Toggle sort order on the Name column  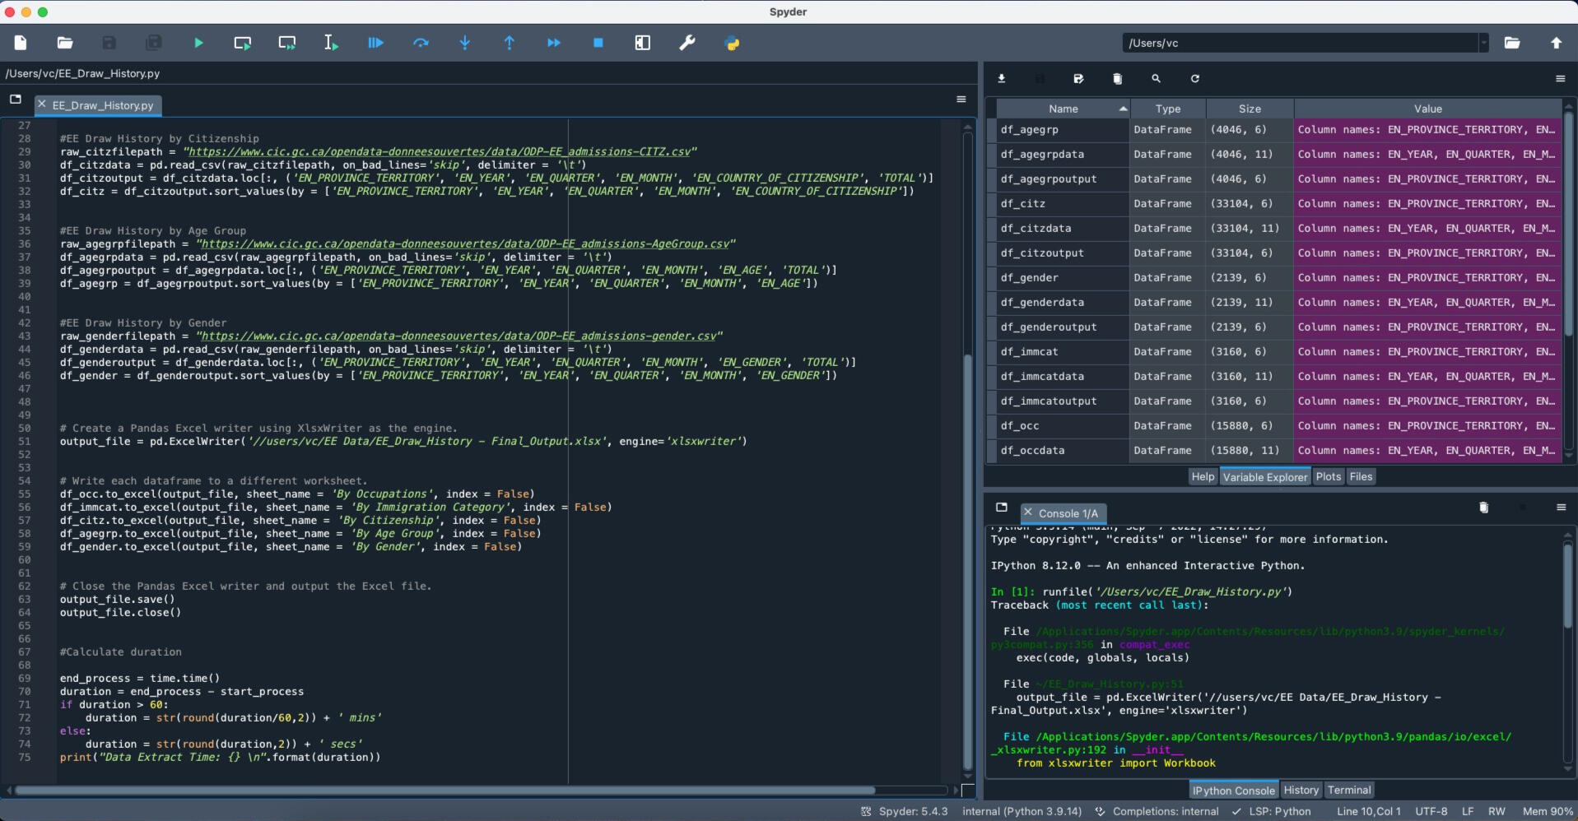click(1063, 109)
